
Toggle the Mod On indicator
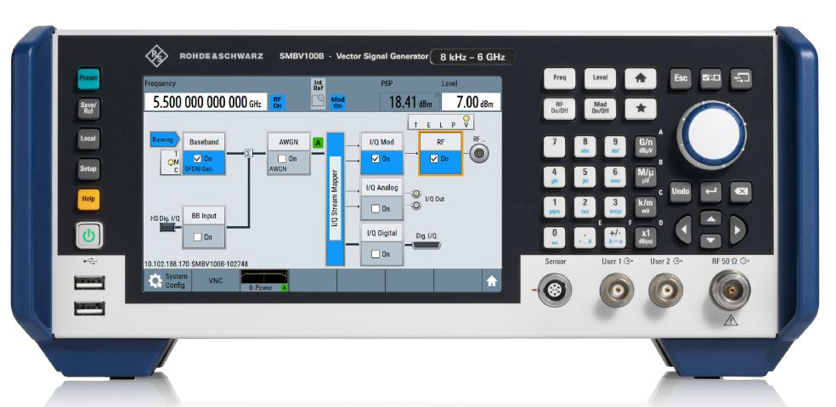point(337,102)
